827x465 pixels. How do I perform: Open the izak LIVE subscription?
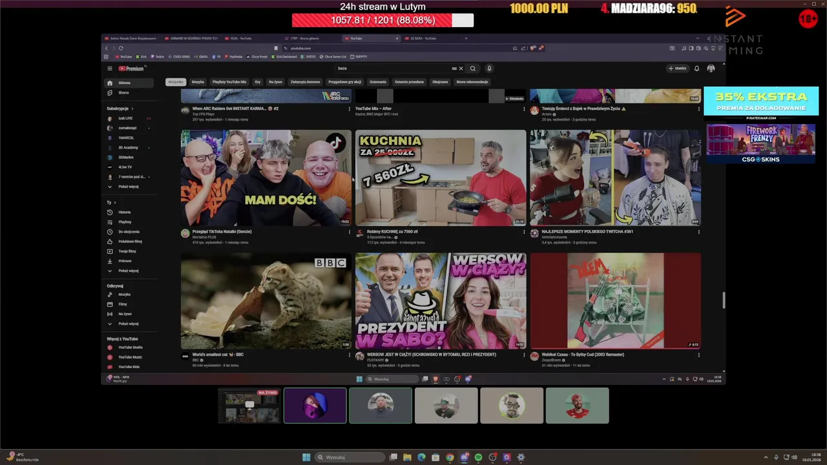(x=129, y=118)
